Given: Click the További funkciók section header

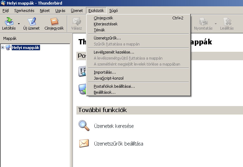Looking at the screenshot, I should [160, 110].
